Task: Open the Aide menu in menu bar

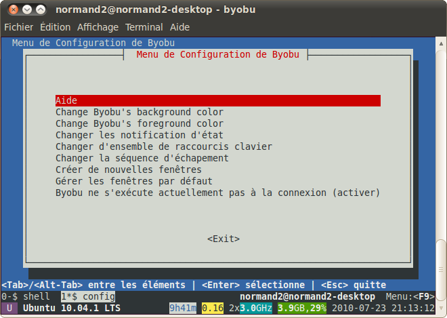Action: [179, 27]
